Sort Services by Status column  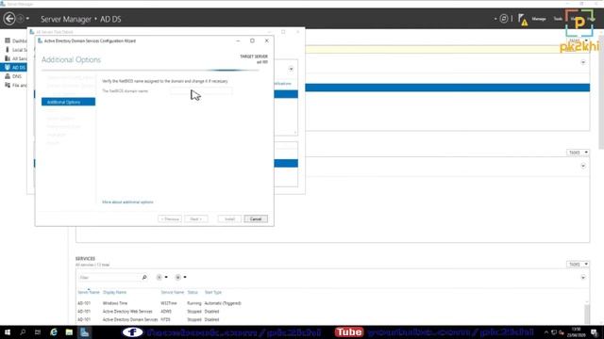[193, 292]
